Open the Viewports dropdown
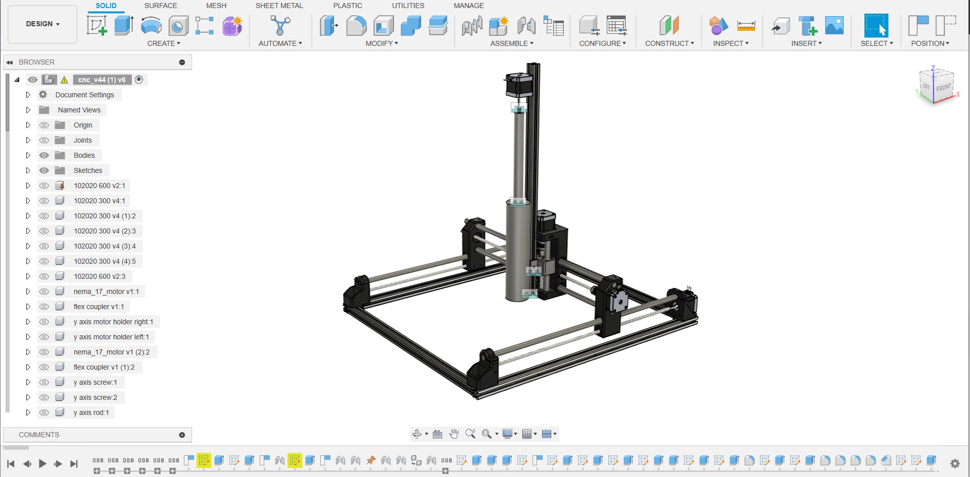 [549, 434]
